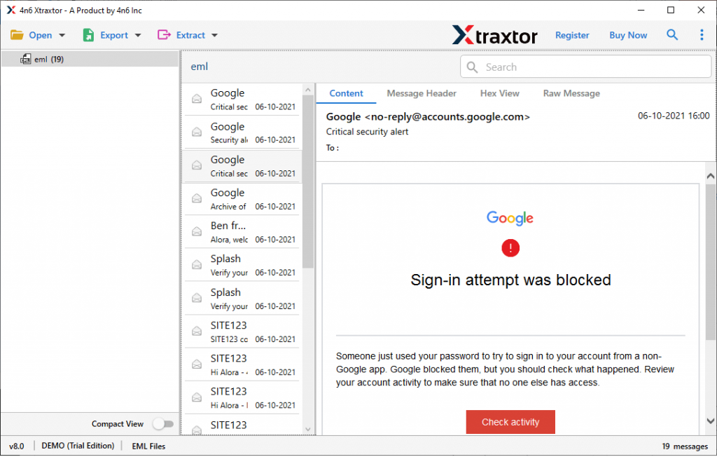This screenshot has width=717, height=457.
Task: Expand the Open dropdown arrow
Action: click(x=62, y=34)
